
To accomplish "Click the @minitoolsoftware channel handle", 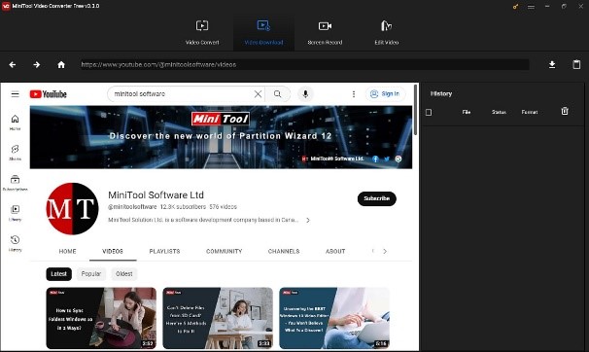I will click(132, 206).
